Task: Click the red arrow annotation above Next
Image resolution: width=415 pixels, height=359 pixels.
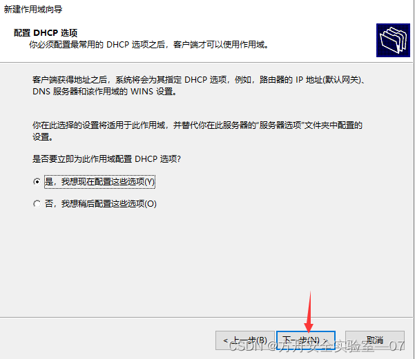Action: pos(309,311)
